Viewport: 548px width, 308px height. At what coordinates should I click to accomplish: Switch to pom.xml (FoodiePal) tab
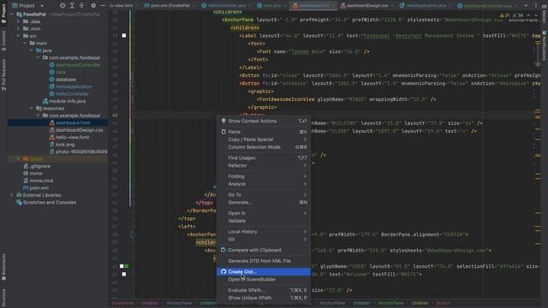[x=168, y=6]
